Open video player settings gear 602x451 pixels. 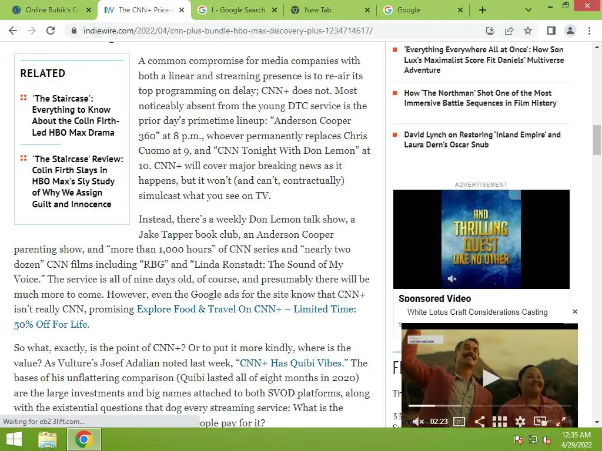(x=520, y=422)
